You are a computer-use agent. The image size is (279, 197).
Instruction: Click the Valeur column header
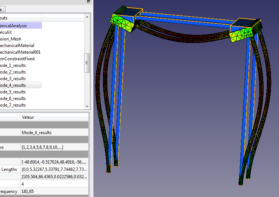coord(54,117)
